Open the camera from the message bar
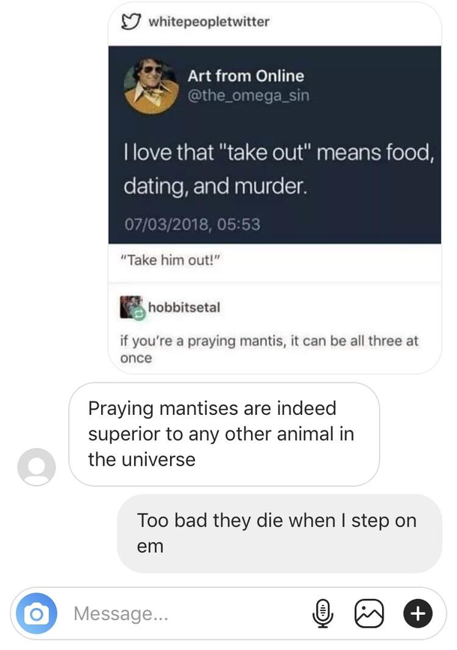 [x=36, y=613]
